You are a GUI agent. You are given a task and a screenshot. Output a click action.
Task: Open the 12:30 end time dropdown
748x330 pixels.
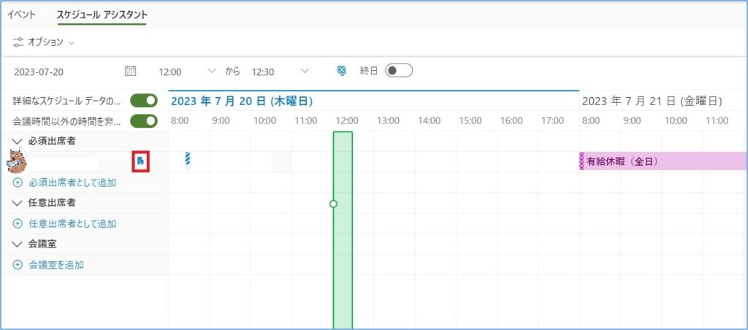point(305,71)
